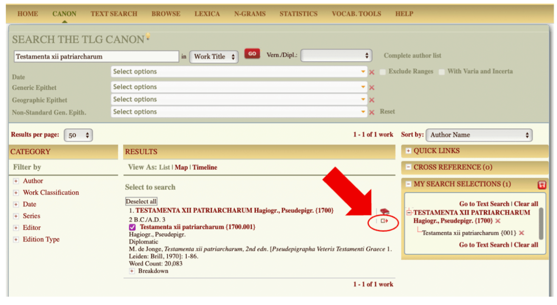The image size is (557, 305).
Task: Expand the Work Classification filter
Action: coord(16,193)
